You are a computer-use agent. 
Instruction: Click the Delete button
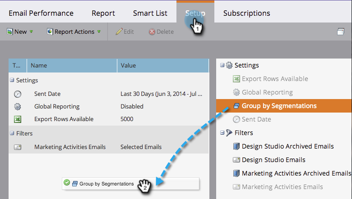click(x=161, y=32)
